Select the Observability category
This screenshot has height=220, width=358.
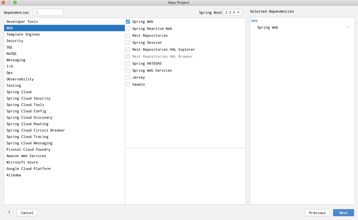click(64, 79)
